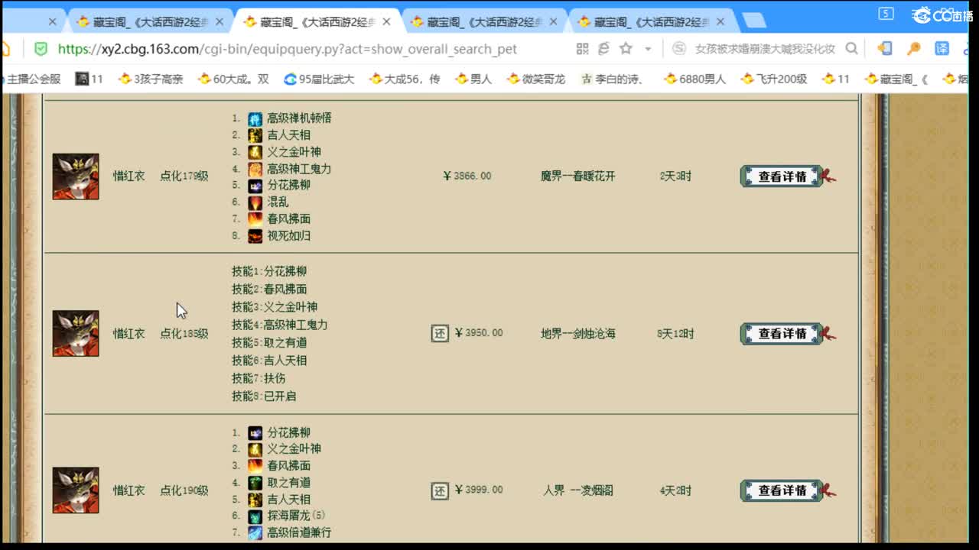The image size is (979, 550).
Task: Click the remaining time 8天12时
Action: click(675, 334)
